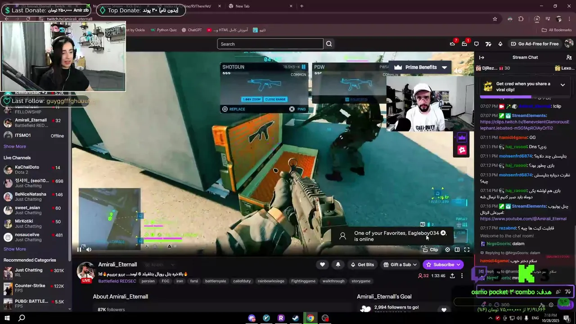Click the search magnifier button

tap(329, 44)
